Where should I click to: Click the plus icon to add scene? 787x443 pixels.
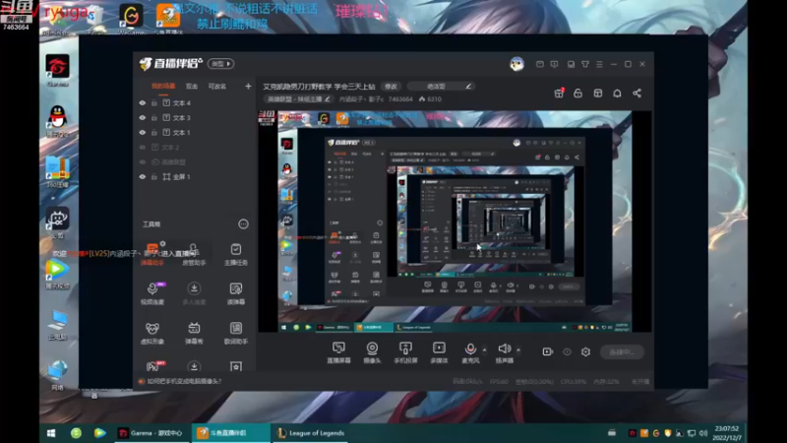(x=248, y=87)
